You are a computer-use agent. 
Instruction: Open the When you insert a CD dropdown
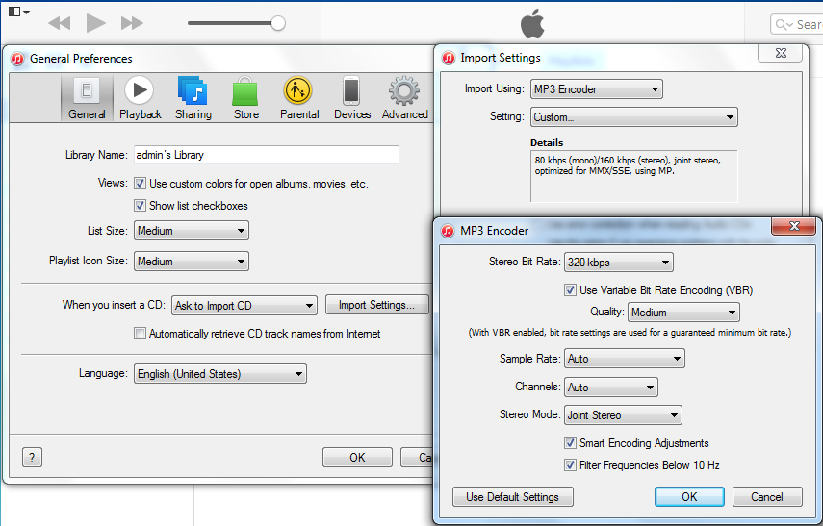click(x=244, y=305)
